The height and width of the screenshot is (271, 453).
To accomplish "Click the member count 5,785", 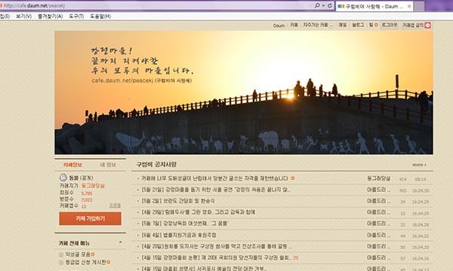I will click(87, 193).
